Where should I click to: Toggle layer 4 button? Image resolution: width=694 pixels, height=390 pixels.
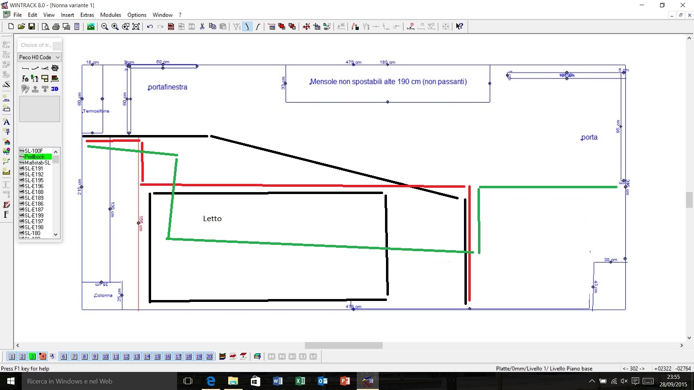coord(43,357)
